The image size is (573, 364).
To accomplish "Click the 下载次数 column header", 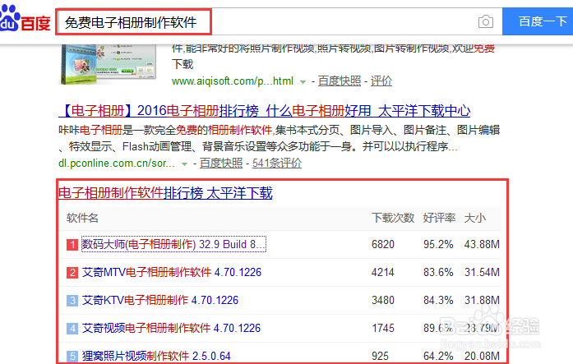I will tap(393, 218).
